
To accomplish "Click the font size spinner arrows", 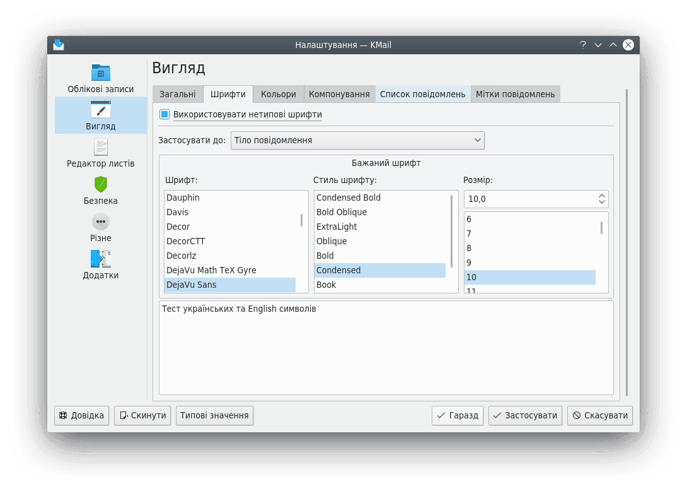I will (601, 199).
